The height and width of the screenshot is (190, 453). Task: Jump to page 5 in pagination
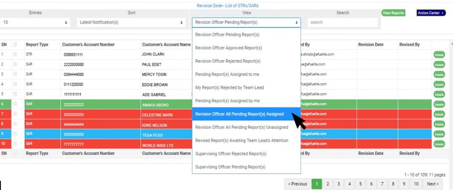pyautogui.click(x=360, y=184)
